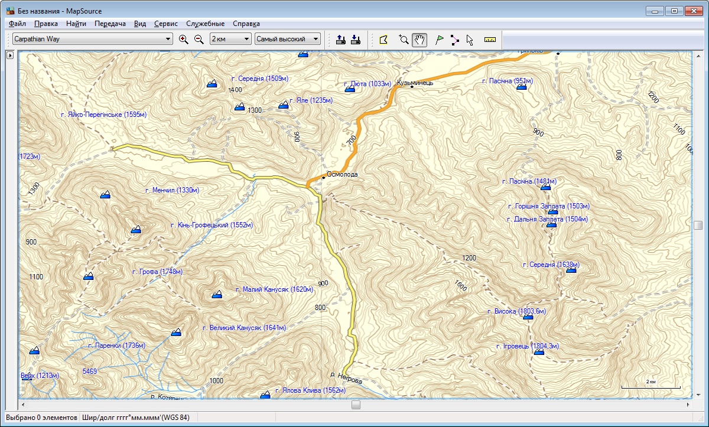Click the Zoom In magnifier icon
709x427 pixels.
coord(183,40)
